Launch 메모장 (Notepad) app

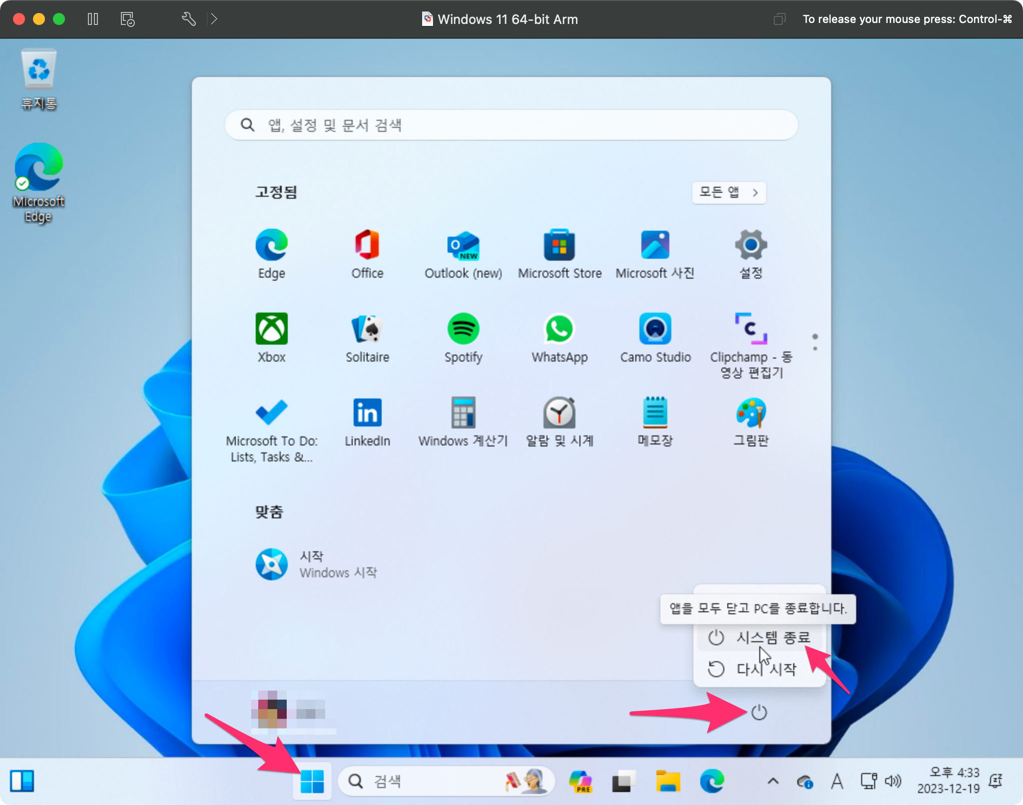tap(655, 422)
